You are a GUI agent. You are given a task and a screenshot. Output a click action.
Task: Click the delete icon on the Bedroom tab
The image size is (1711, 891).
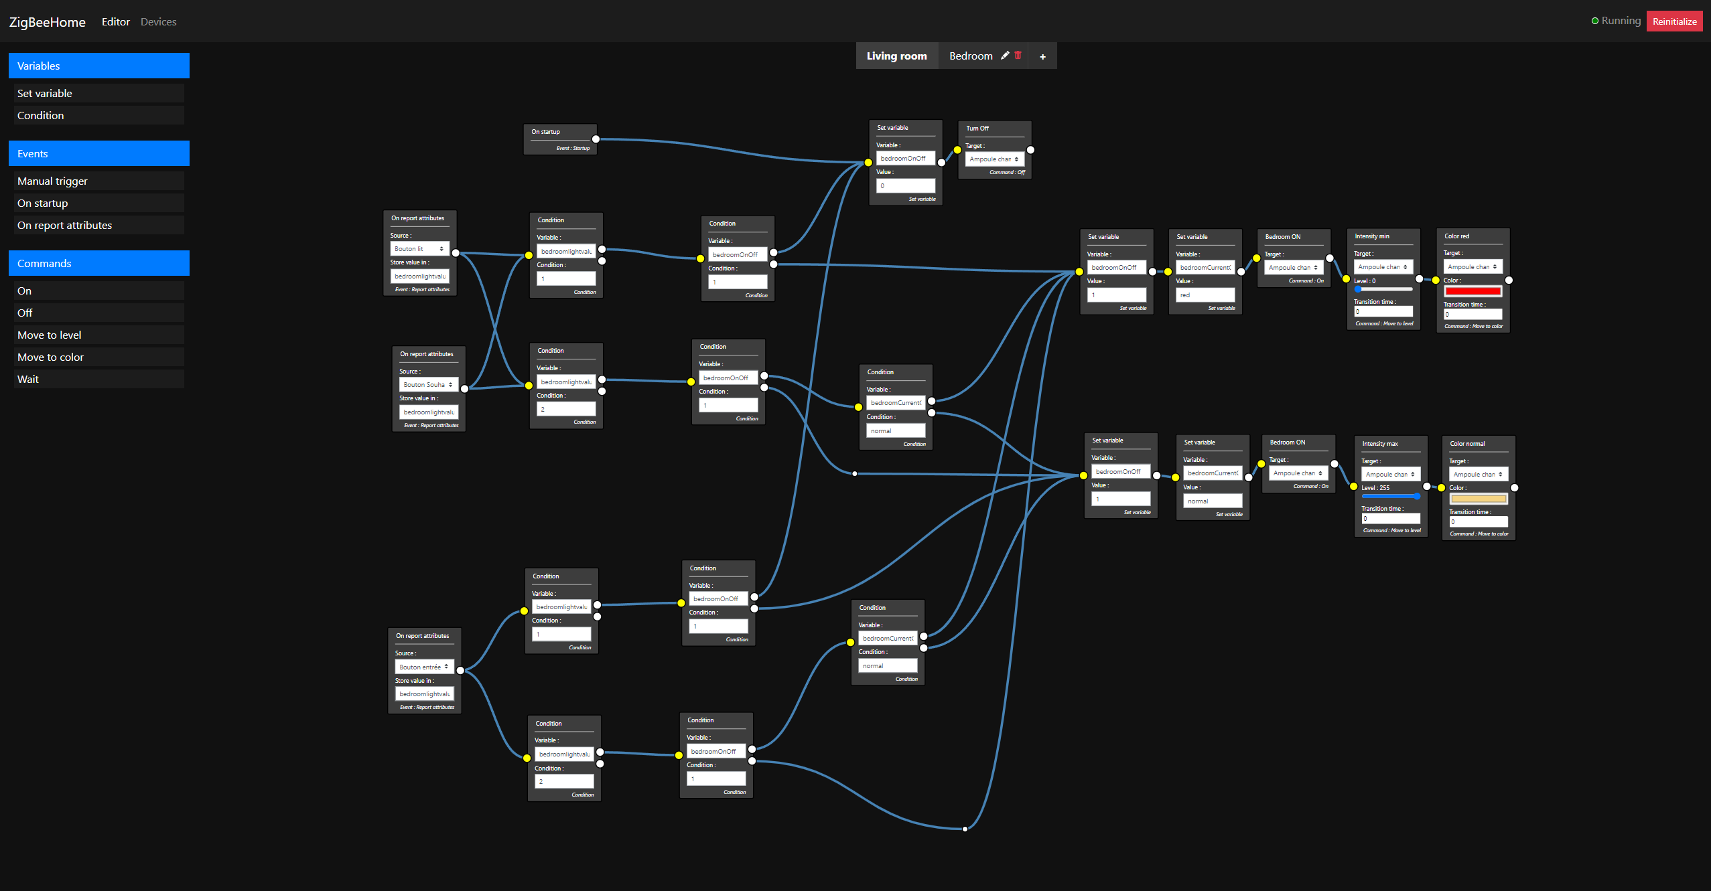click(x=1016, y=56)
